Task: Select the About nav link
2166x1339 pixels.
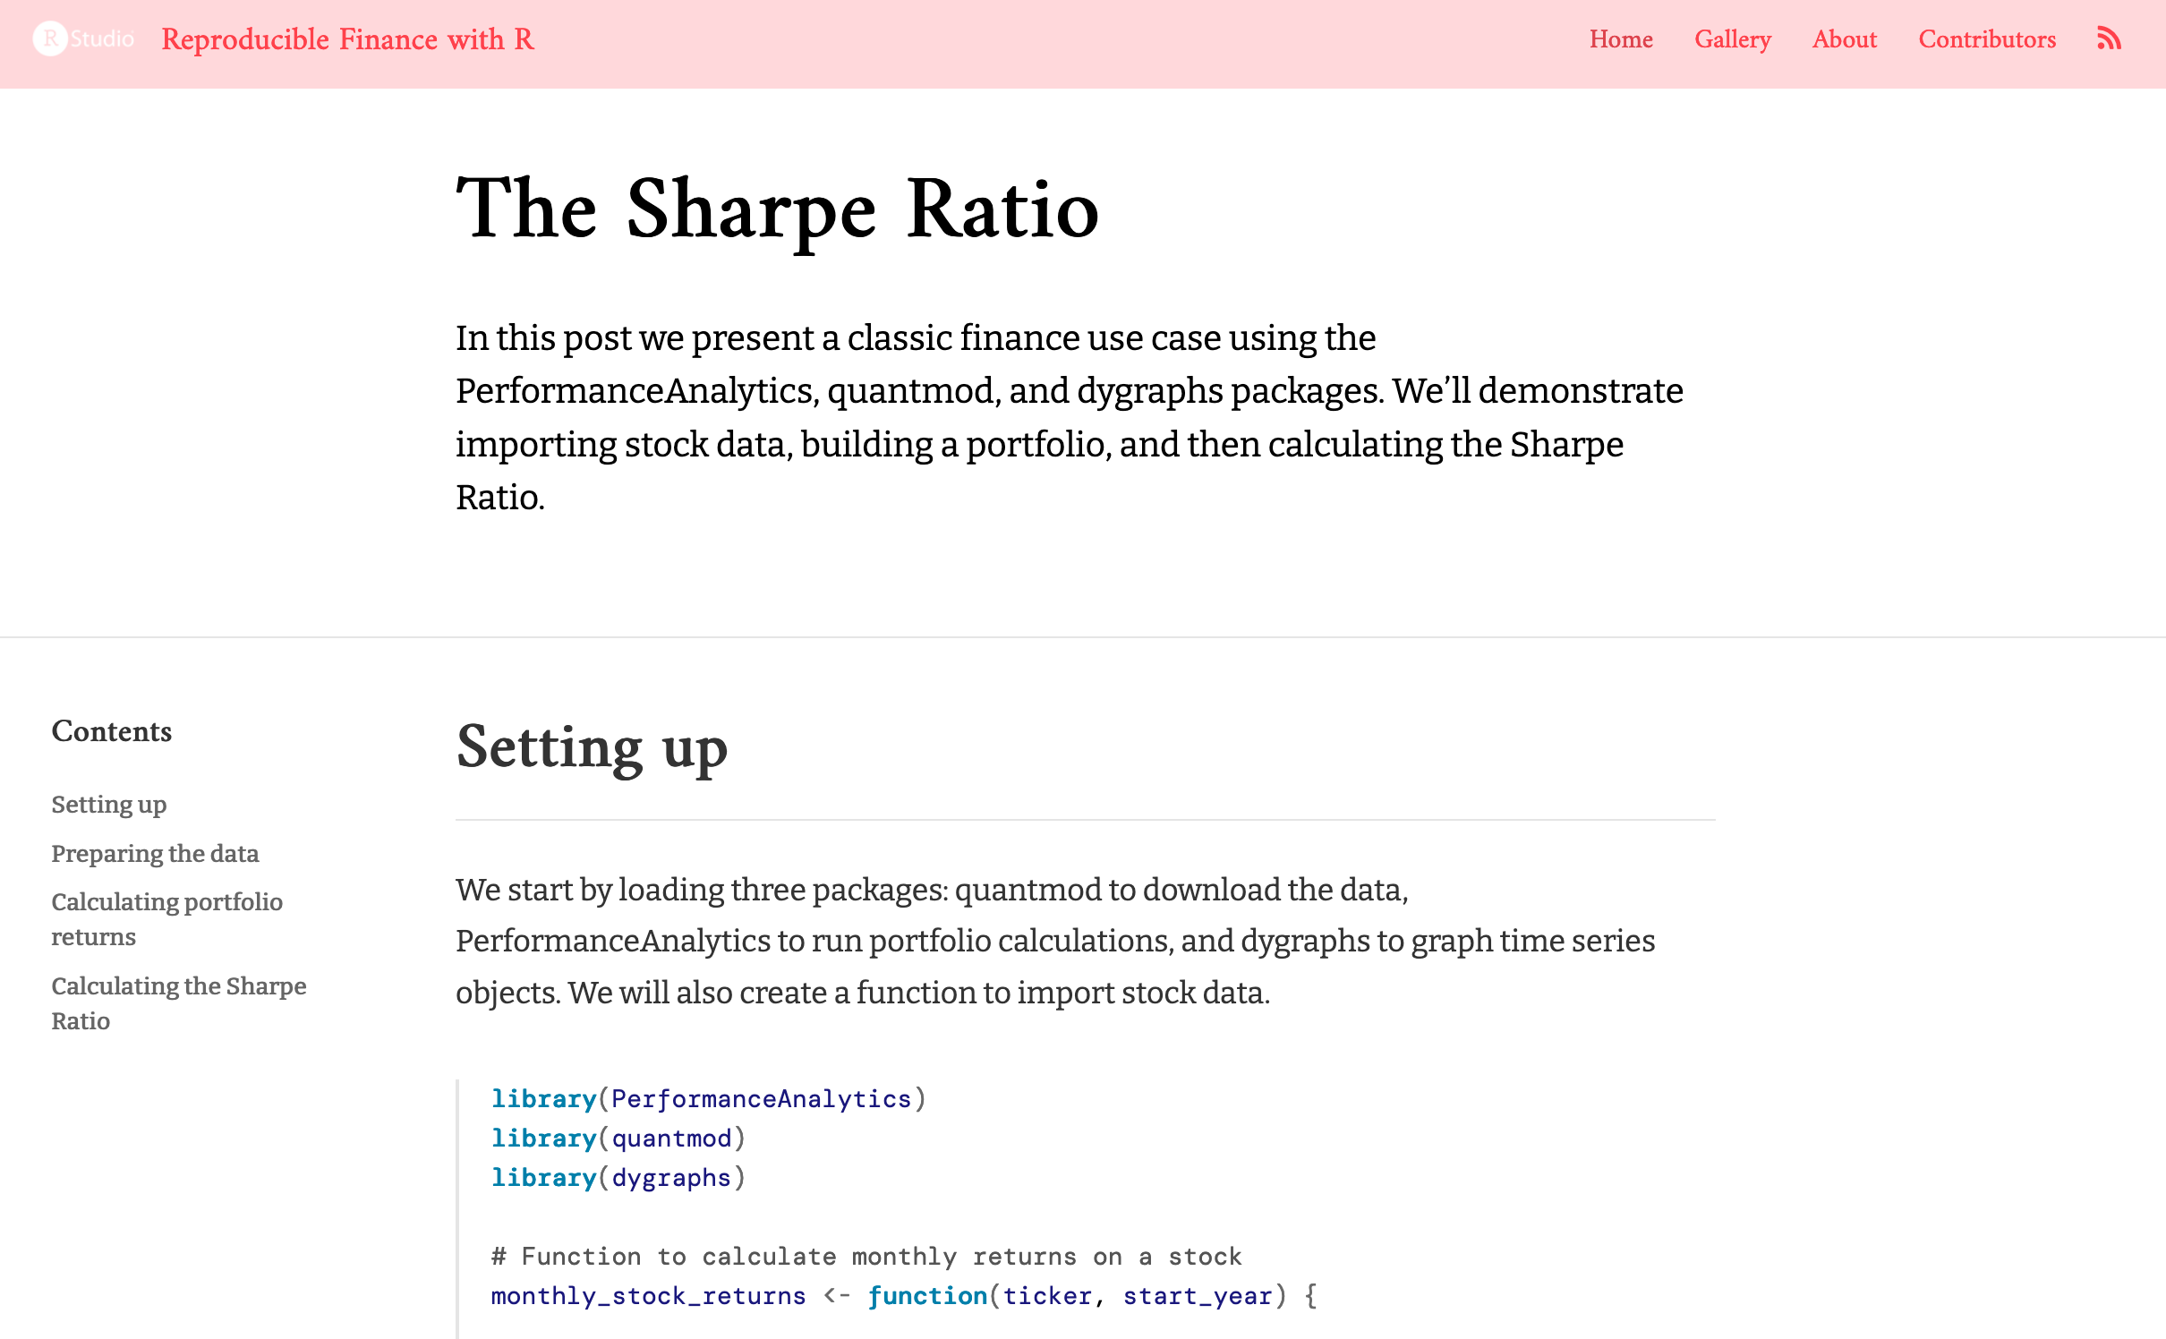Action: [x=1845, y=39]
